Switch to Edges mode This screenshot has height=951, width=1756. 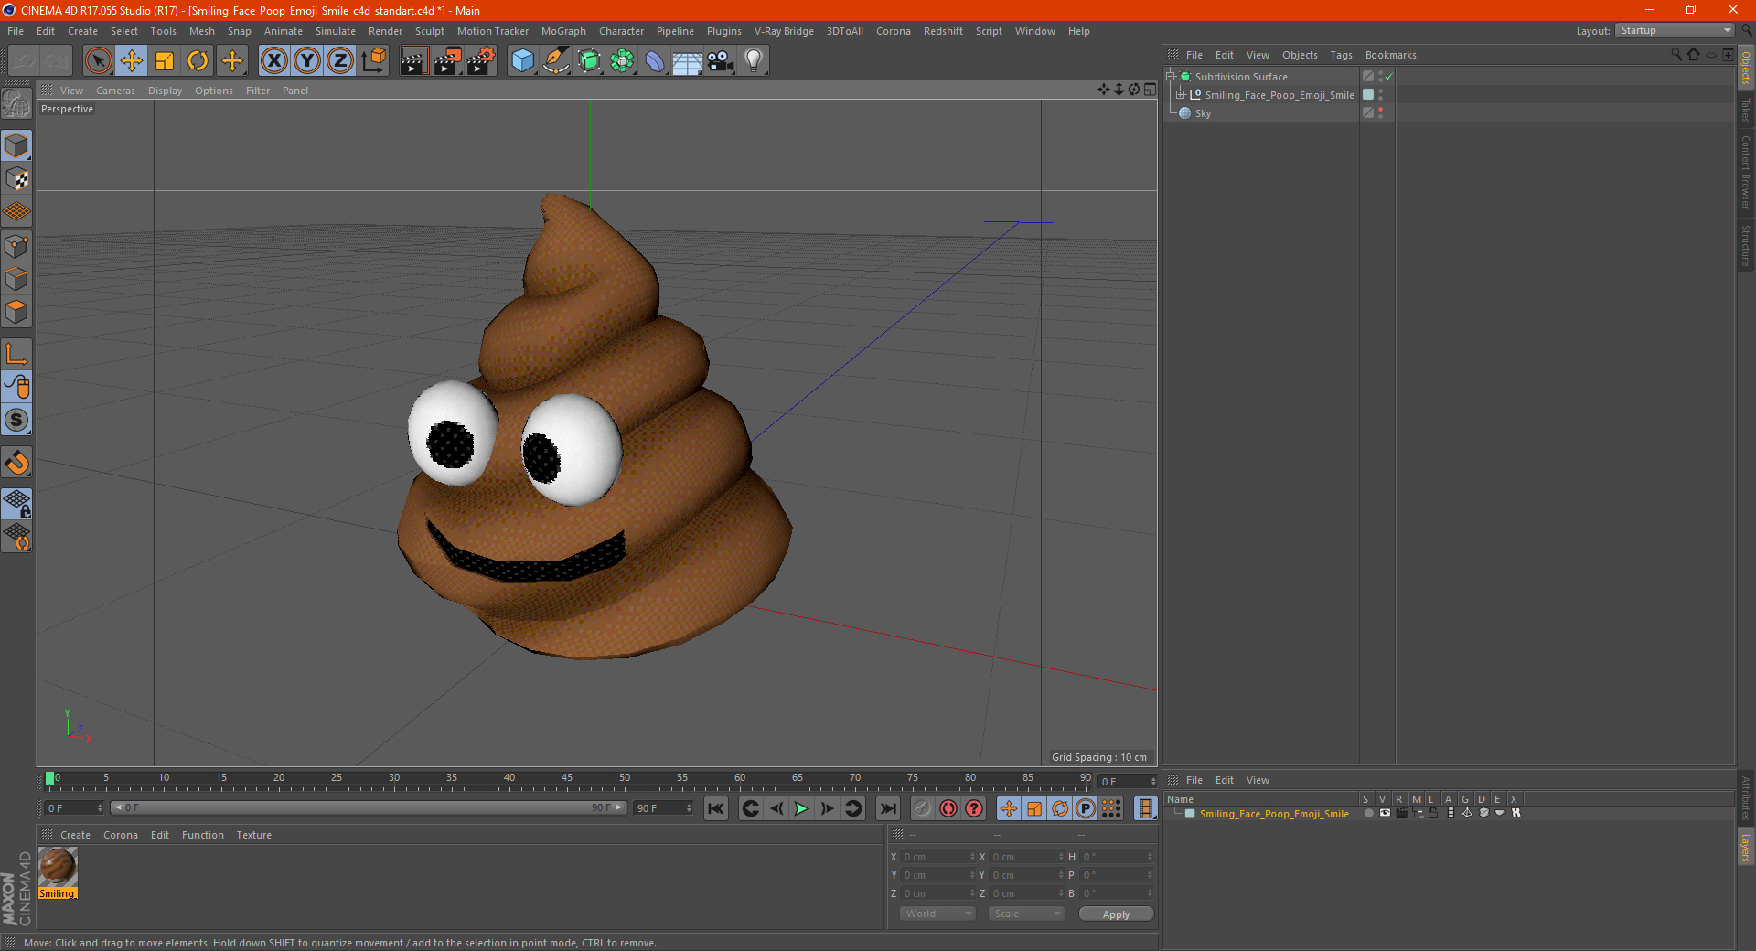click(16, 279)
